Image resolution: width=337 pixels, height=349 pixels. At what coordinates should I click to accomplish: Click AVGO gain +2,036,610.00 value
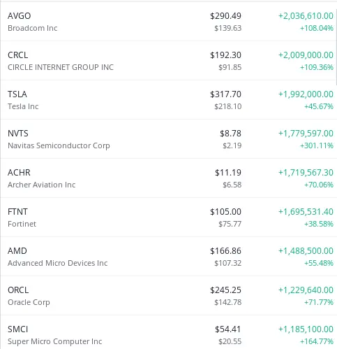[x=306, y=16]
